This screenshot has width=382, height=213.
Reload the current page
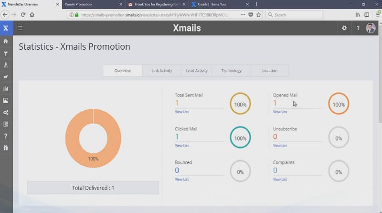coord(23,15)
